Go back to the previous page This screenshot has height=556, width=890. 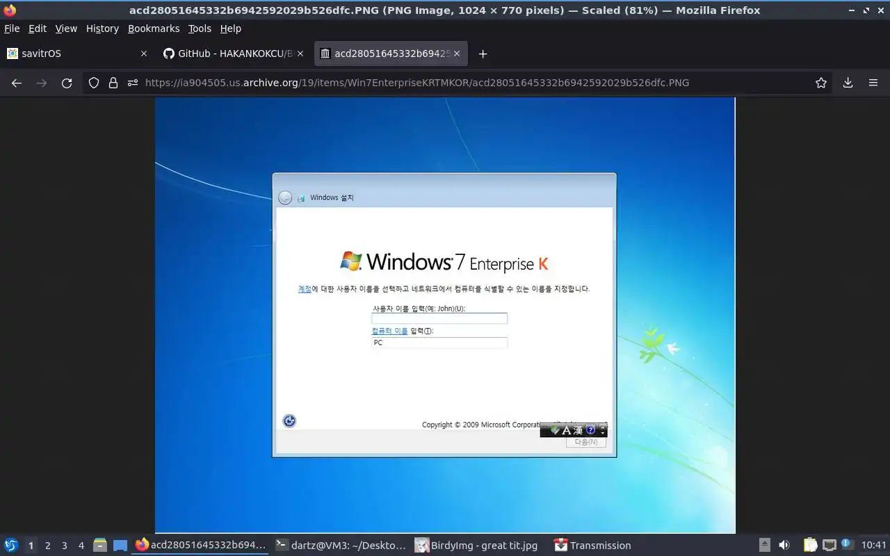pos(17,83)
